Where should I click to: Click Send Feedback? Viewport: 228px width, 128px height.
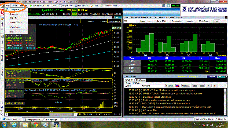coord(108,6)
